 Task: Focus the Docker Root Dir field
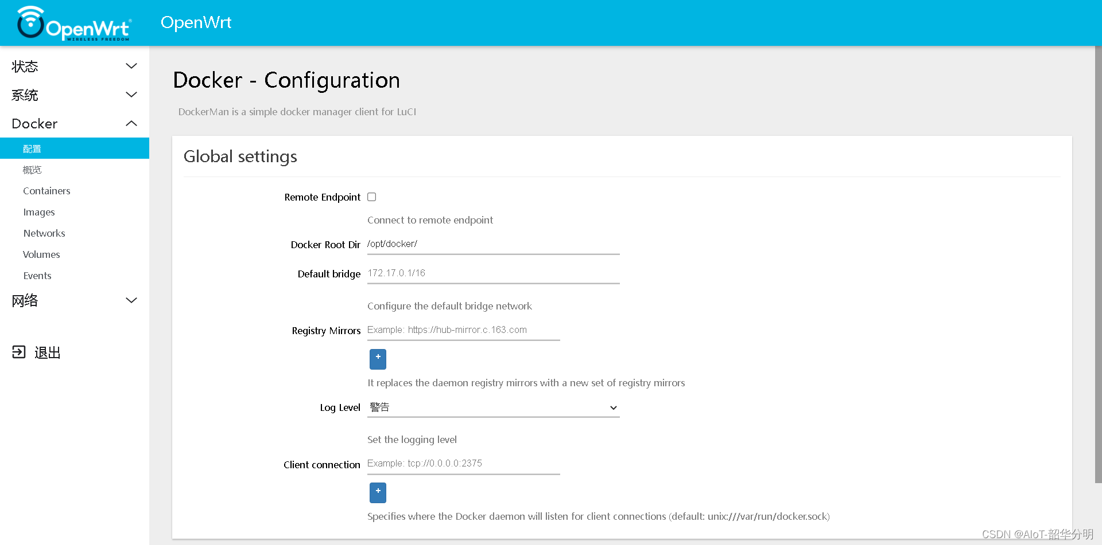coord(494,244)
